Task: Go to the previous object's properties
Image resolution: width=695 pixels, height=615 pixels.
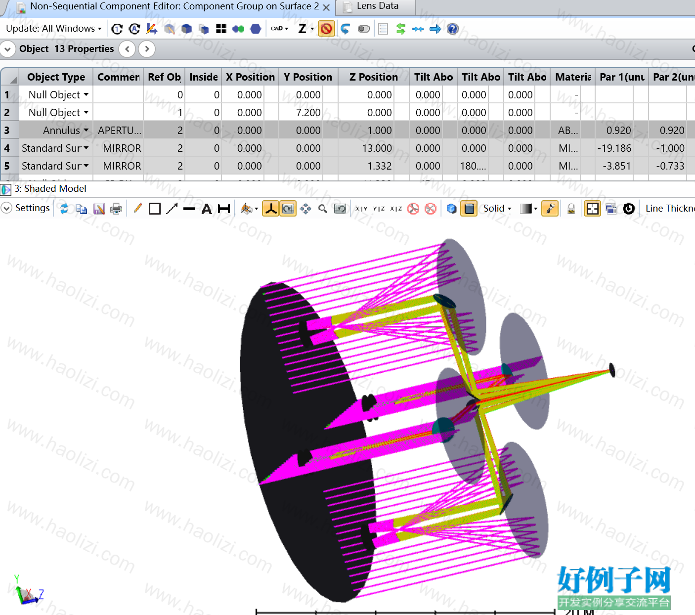Action: click(128, 49)
